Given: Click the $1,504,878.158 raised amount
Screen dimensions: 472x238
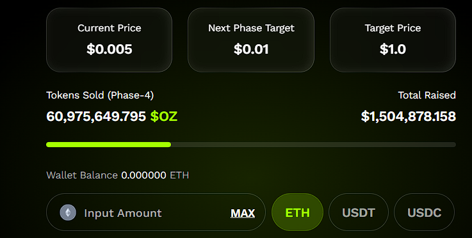Looking at the screenshot, I should point(409,116).
